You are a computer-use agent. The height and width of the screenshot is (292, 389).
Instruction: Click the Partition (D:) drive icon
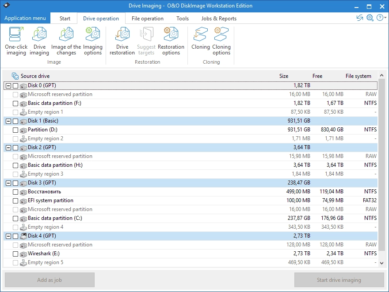click(x=23, y=130)
